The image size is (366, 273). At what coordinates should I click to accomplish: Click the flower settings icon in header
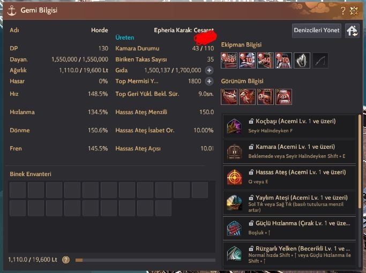354,11
